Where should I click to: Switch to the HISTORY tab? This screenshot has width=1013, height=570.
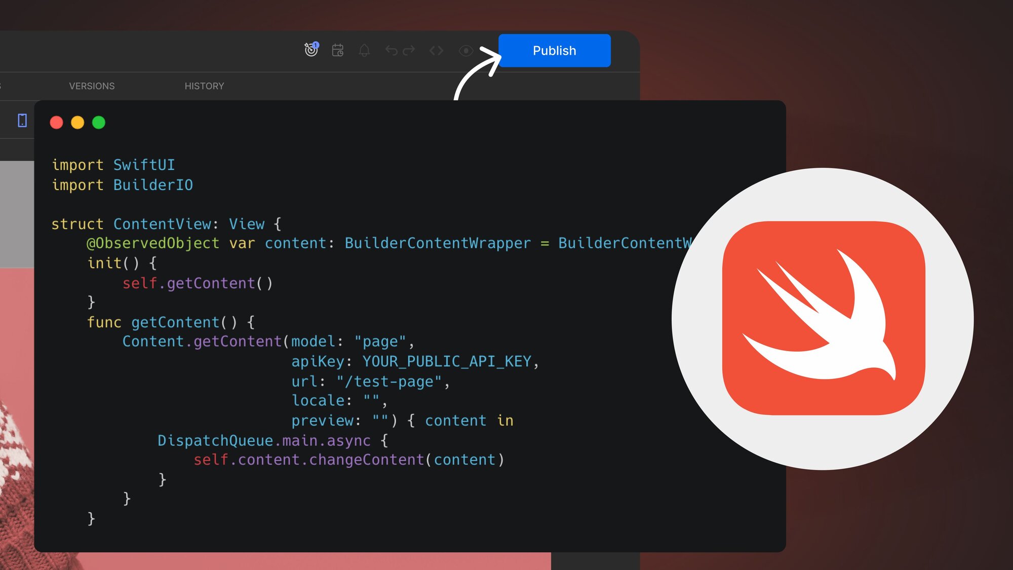point(204,86)
